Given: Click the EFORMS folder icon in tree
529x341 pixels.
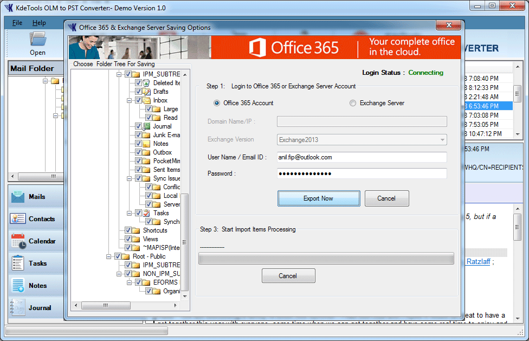Looking at the screenshot, I should point(146,282).
